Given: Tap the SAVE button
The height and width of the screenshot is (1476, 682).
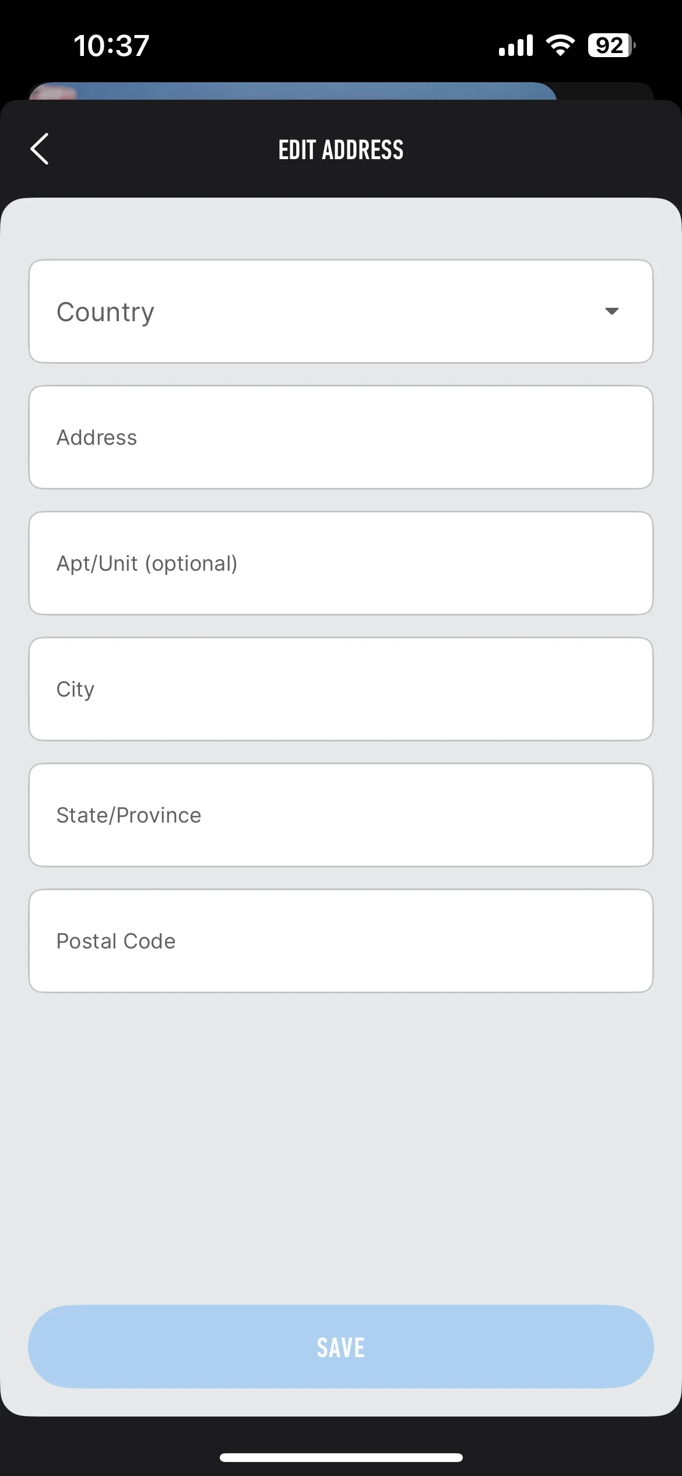Looking at the screenshot, I should tap(341, 1347).
